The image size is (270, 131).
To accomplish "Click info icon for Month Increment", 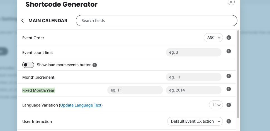I will [229, 76].
